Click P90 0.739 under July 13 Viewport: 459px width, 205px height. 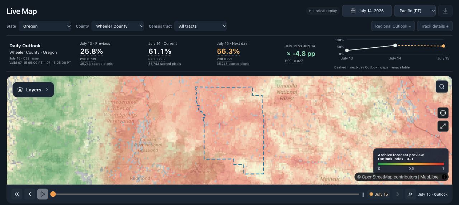point(88,59)
